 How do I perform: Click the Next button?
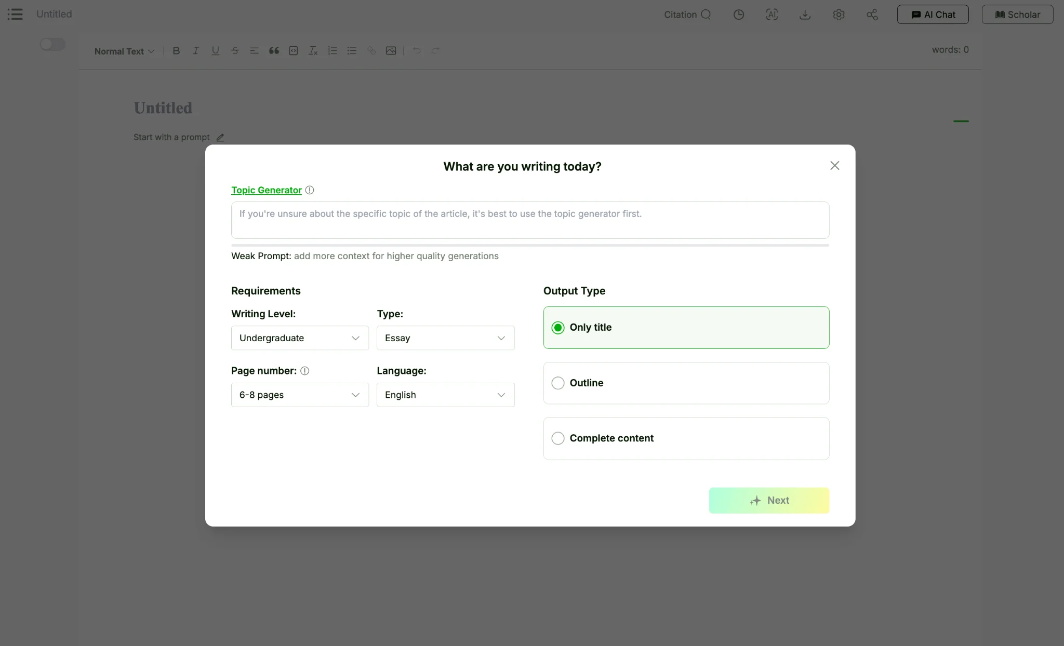(x=769, y=500)
